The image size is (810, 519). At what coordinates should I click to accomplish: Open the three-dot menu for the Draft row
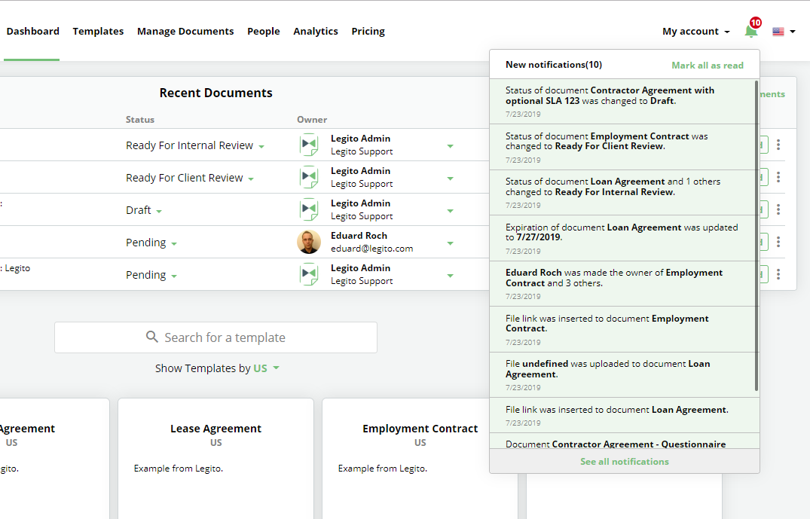point(778,209)
